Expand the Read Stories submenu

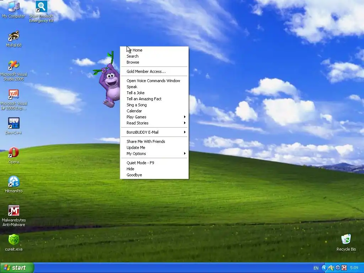154,123
